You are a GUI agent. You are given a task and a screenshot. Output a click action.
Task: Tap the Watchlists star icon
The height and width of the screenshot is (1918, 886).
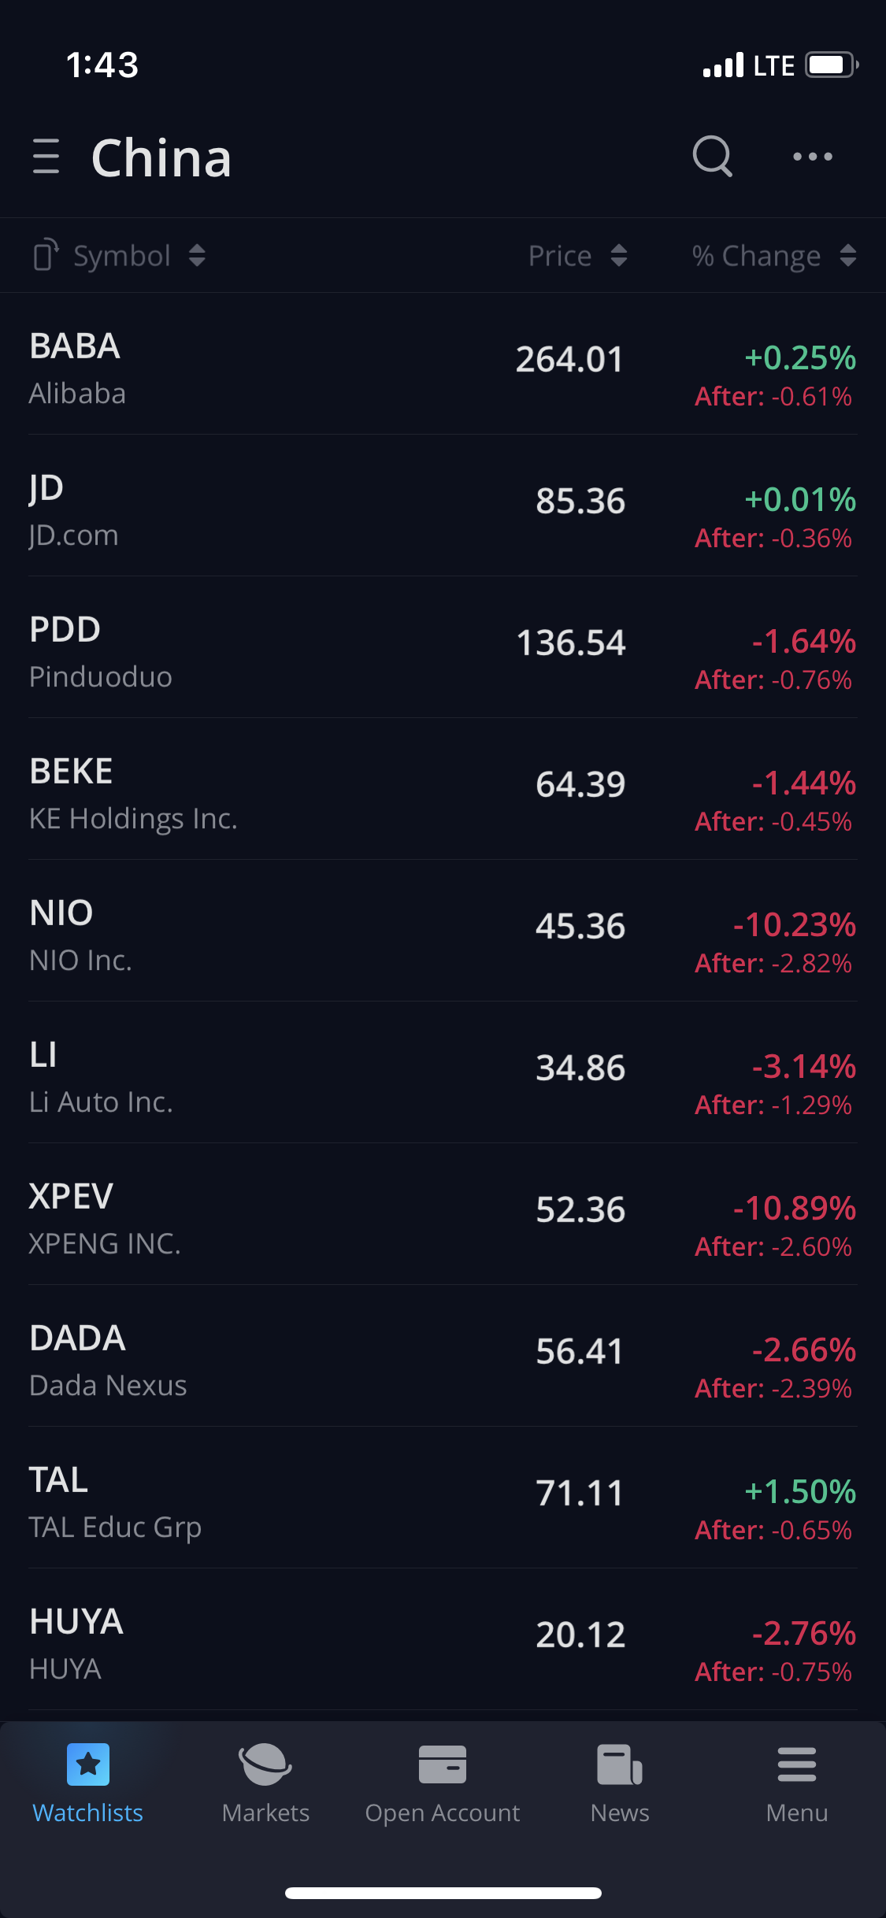[88, 1764]
